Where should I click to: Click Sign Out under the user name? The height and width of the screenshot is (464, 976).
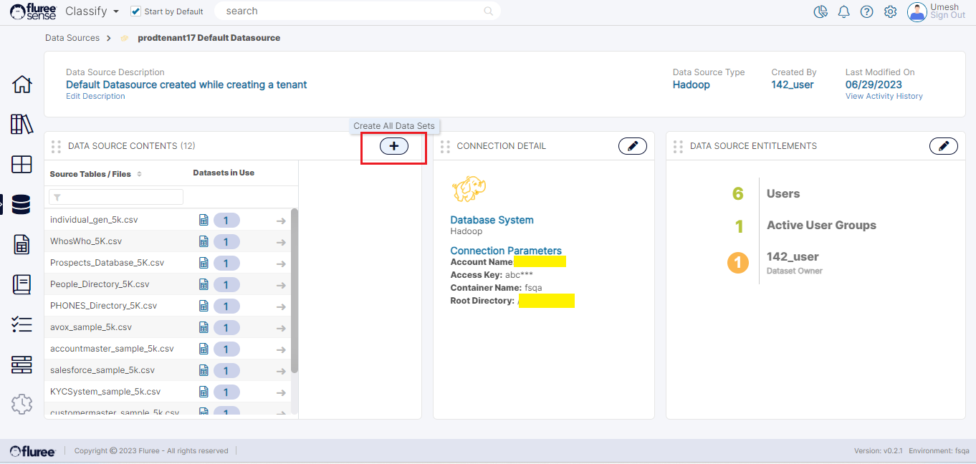(947, 16)
